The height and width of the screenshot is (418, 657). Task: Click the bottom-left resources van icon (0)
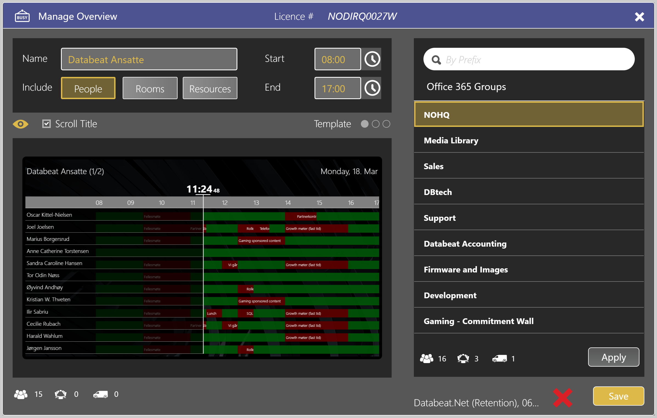click(100, 394)
